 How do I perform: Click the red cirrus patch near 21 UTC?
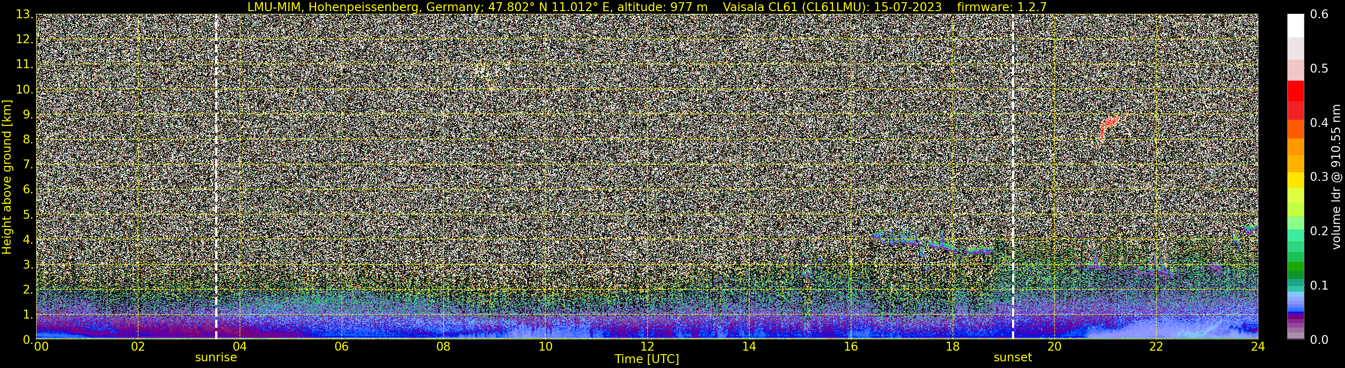[x=1109, y=126]
